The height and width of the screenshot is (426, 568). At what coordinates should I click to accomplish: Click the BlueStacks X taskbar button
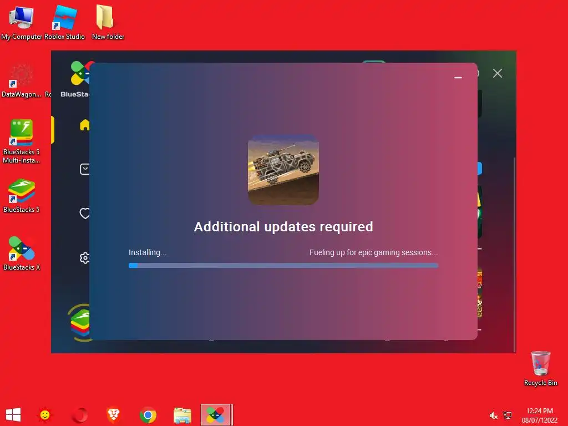[216, 415]
